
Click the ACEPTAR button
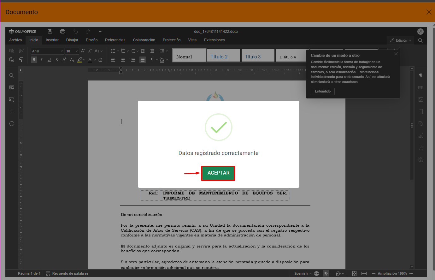218,173
